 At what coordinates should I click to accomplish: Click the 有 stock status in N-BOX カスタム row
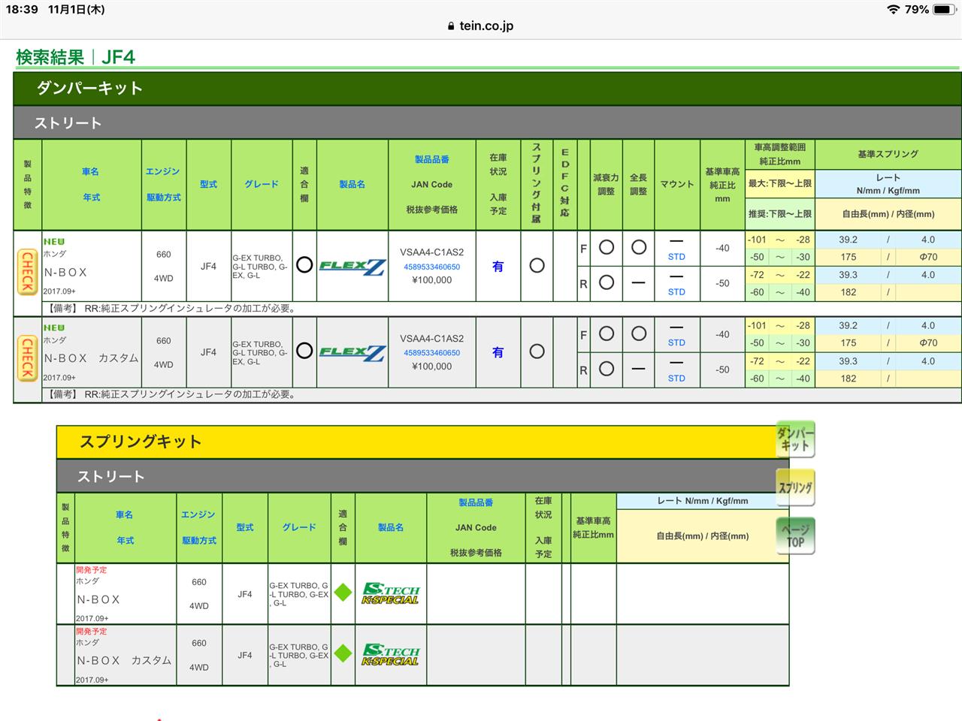click(498, 352)
